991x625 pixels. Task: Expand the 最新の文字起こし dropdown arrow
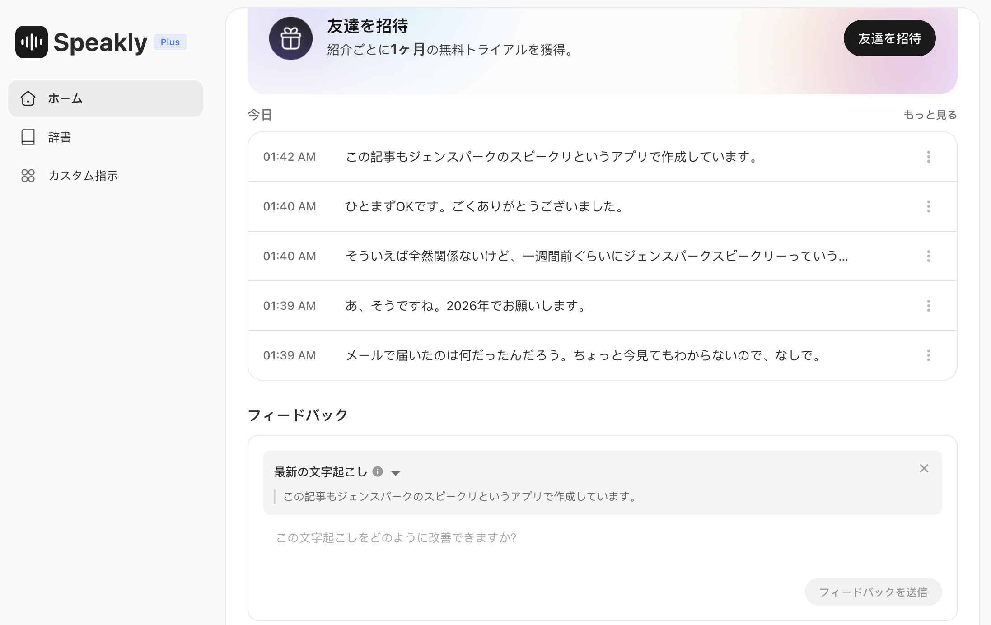tap(396, 473)
